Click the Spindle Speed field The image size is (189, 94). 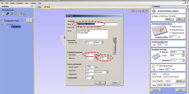click(x=90, y=67)
